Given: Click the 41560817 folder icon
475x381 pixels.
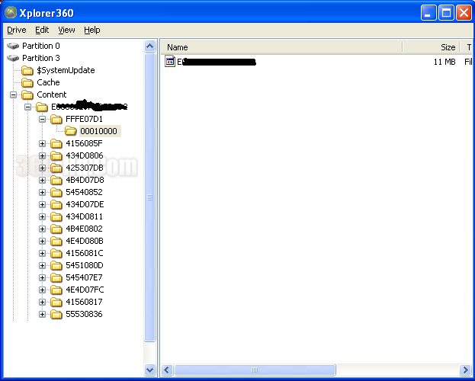Looking at the screenshot, I should coord(56,302).
